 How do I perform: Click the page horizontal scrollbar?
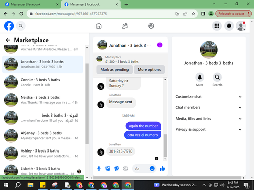pyautogui.click(x=167, y=178)
